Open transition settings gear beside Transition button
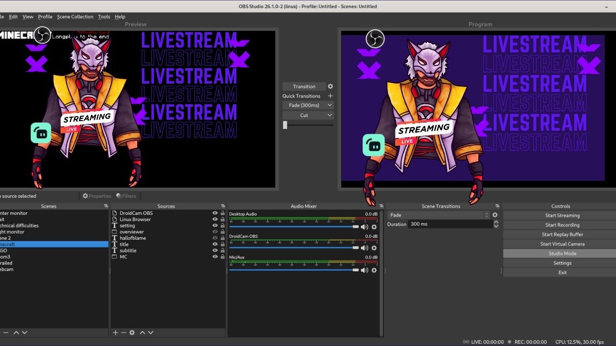Viewport: 616px width, 346px height. click(x=330, y=86)
